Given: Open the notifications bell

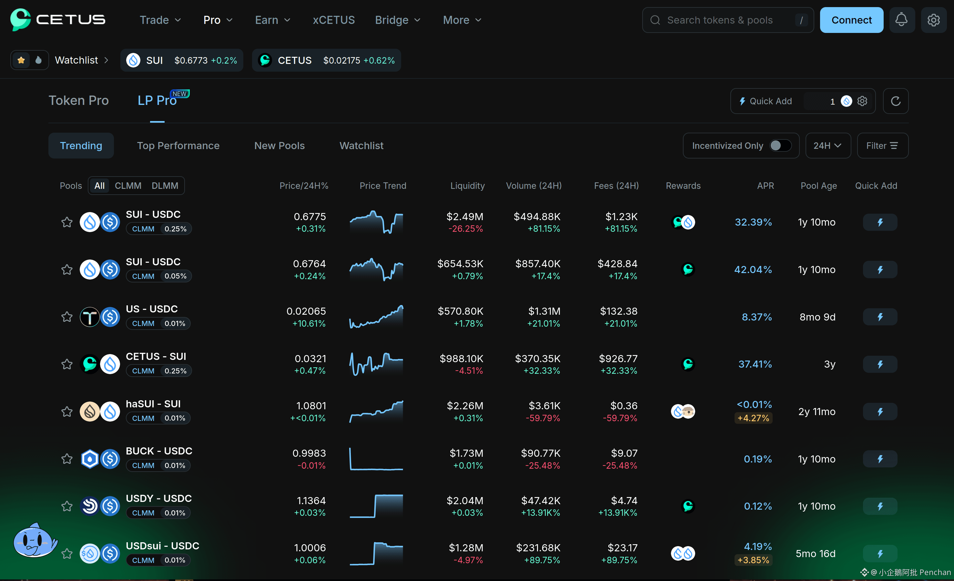Looking at the screenshot, I should (x=902, y=20).
